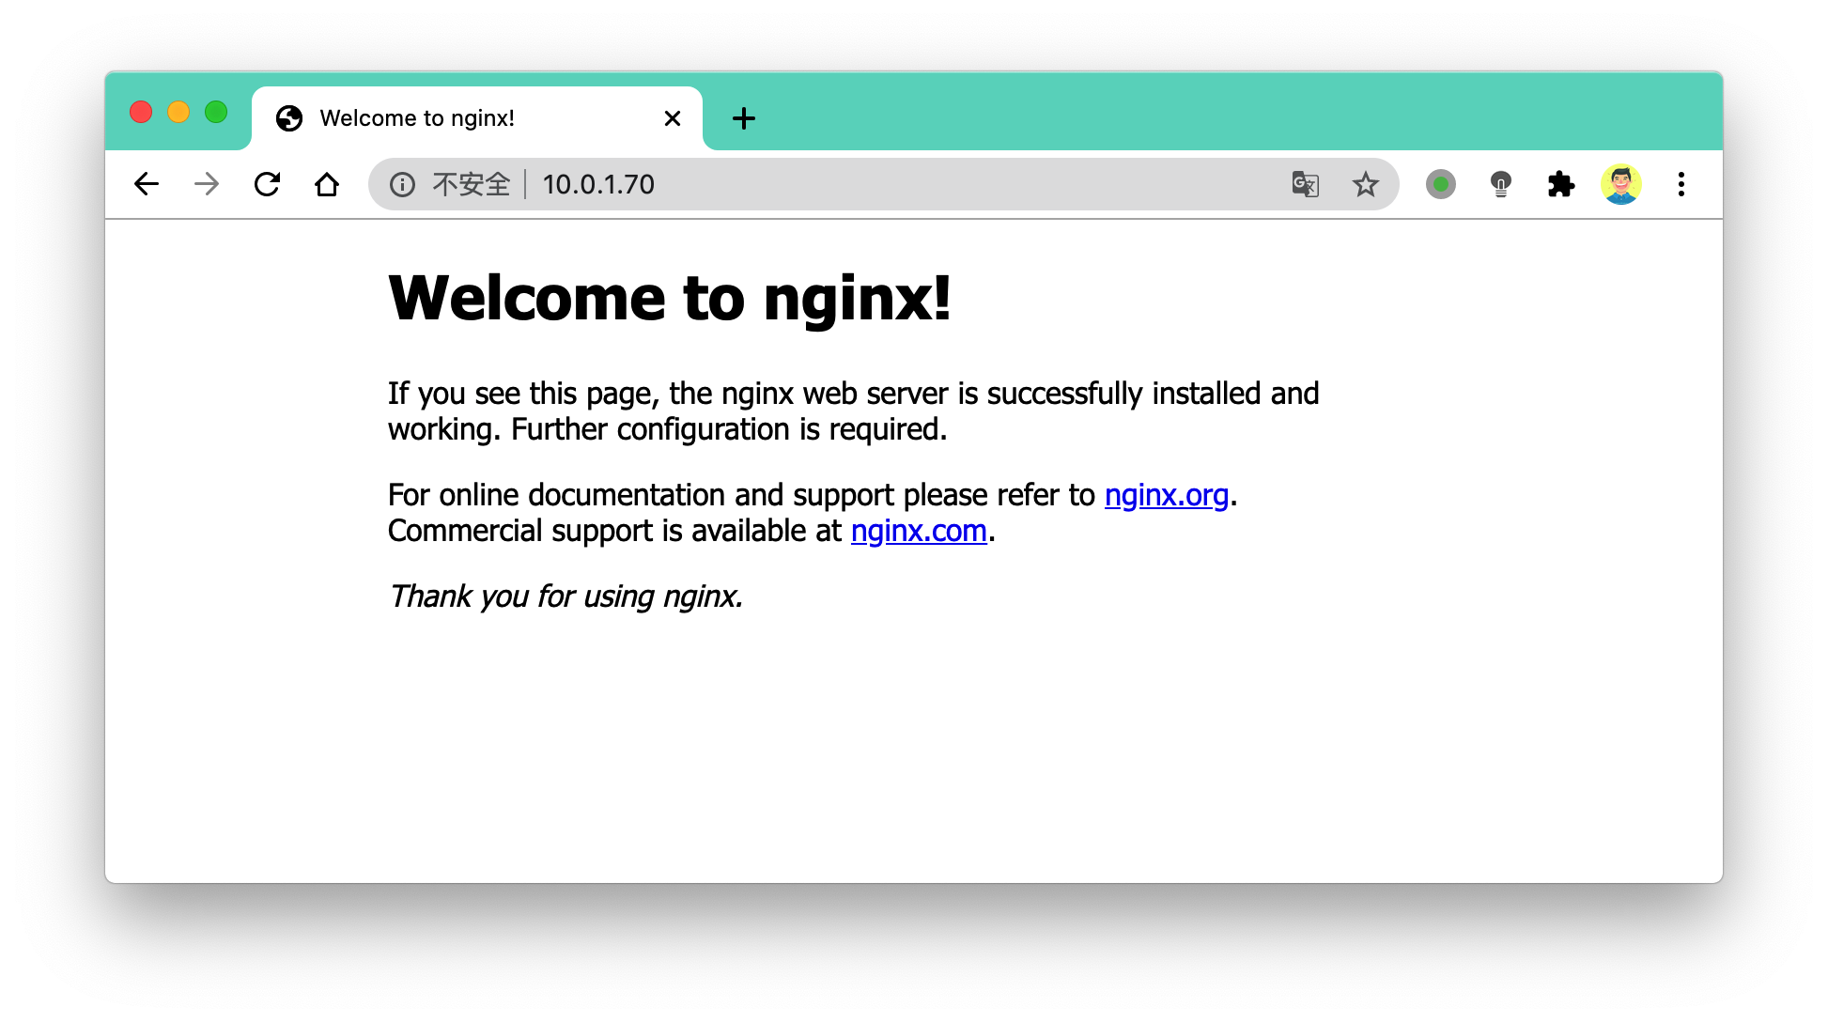The height and width of the screenshot is (1022, 1828).
Task: Go forward to next page
Action: [x=207, y=184]
